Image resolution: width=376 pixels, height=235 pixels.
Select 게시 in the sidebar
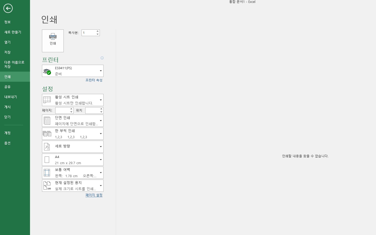pos(15,107)
